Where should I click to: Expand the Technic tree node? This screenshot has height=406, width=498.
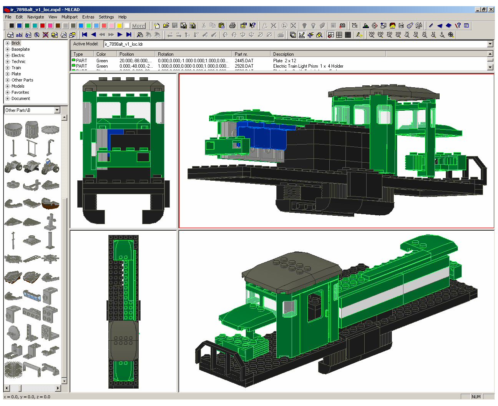(7, 62)
